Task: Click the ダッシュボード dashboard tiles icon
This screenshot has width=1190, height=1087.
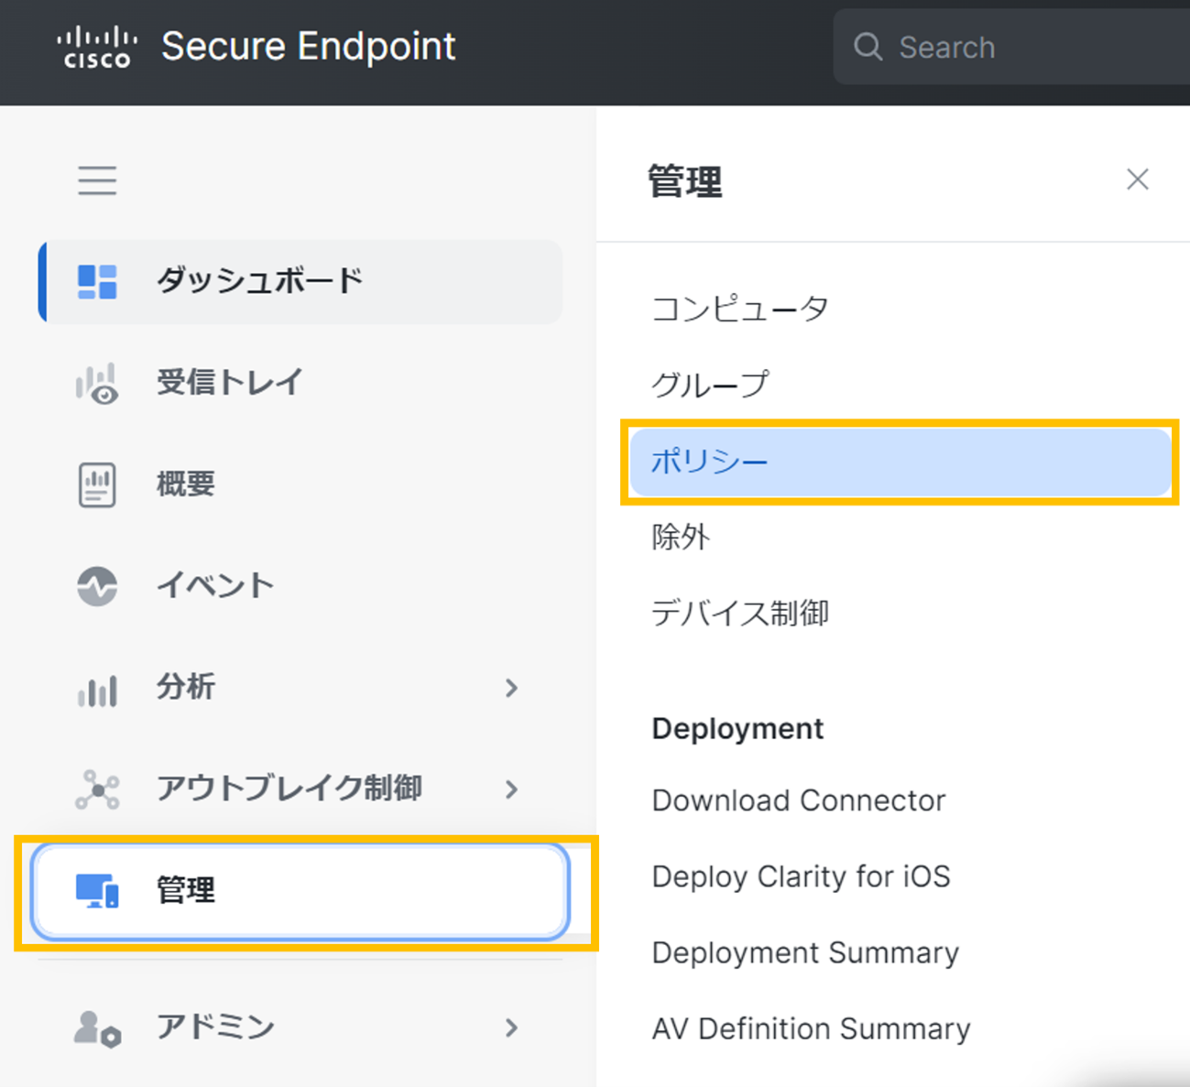Action: 97,282
